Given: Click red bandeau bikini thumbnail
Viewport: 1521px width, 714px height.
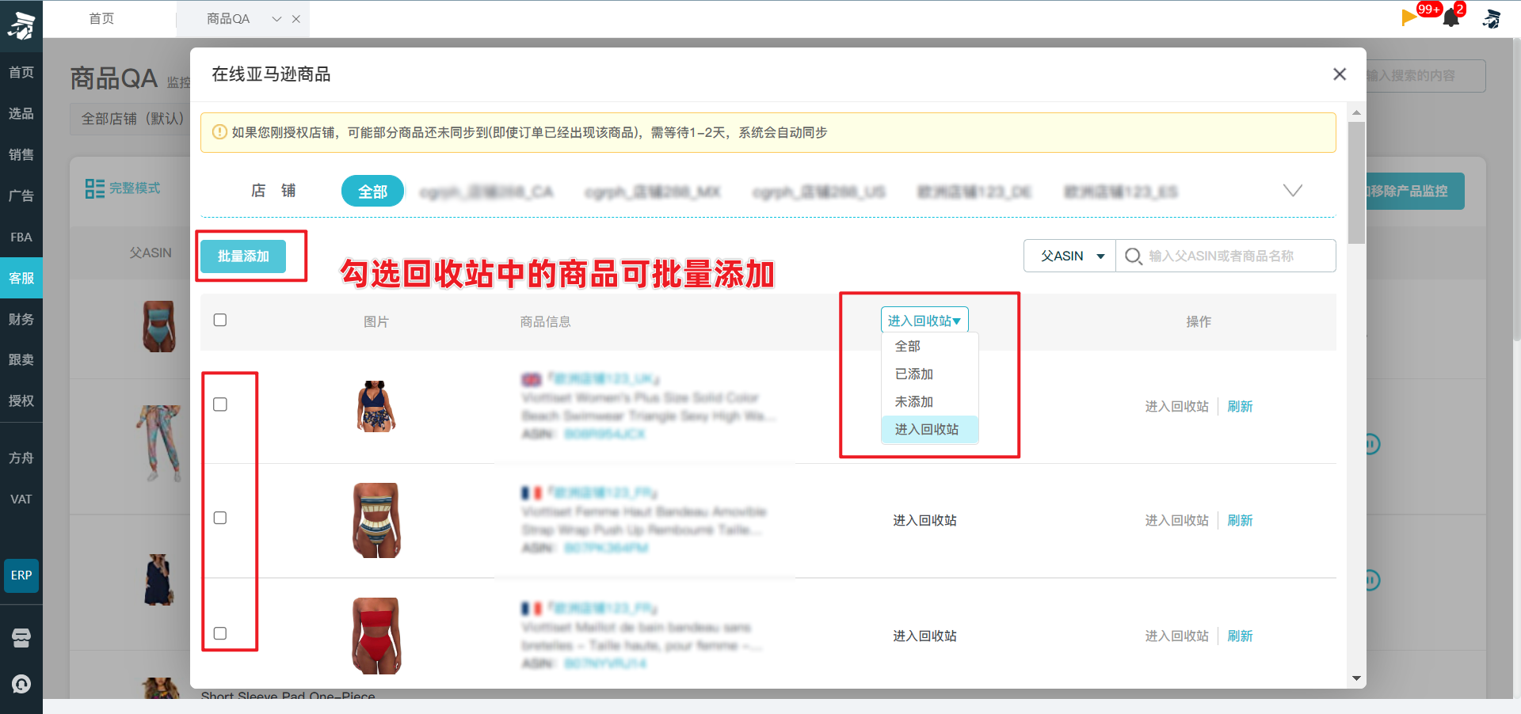Looking at the screenshot, I should 376,636.
